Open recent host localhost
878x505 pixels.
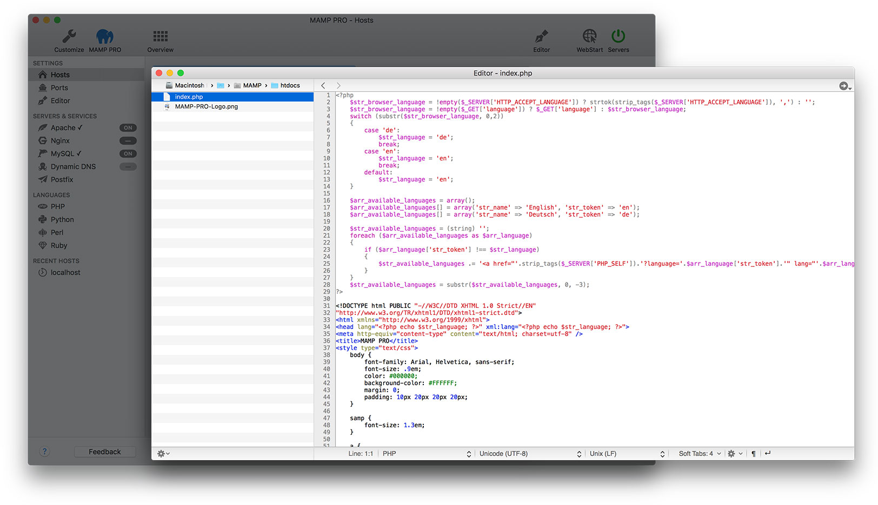click(65, 272)
